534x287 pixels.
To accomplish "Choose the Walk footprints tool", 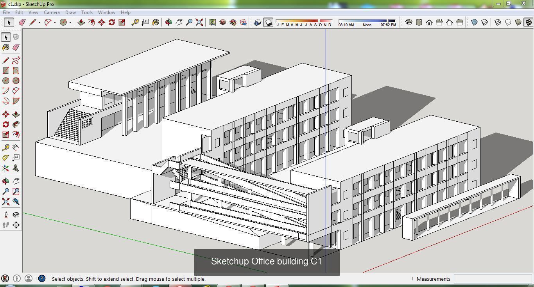I will [x=6, y=225].
